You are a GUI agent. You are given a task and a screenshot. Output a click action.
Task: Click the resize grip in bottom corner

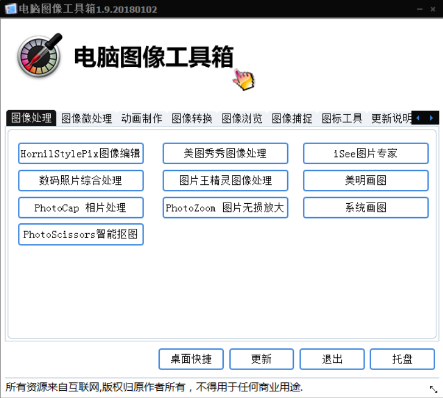click(434, 389)
